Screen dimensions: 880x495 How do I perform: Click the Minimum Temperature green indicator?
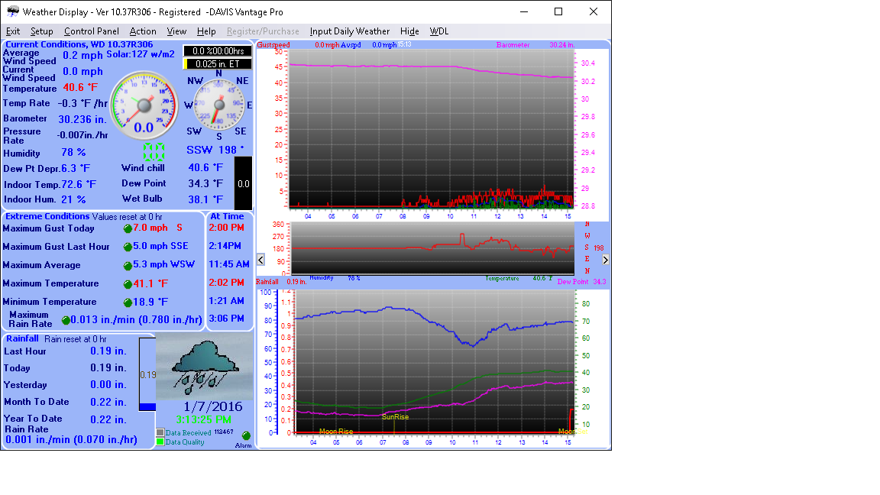(128, 302)
